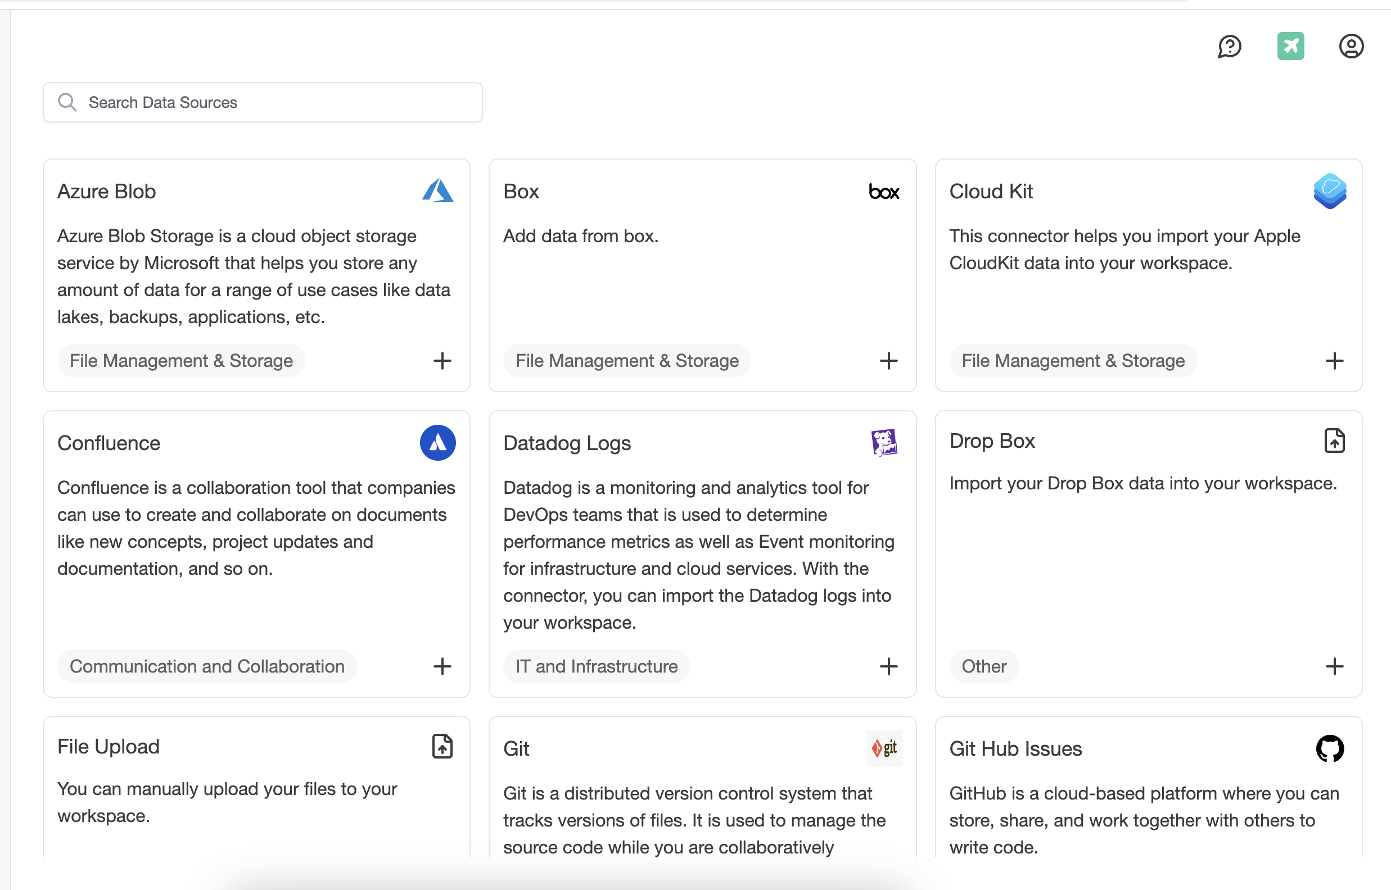Open the Box card title
1391x890 pixels.
tap(521, 191)
